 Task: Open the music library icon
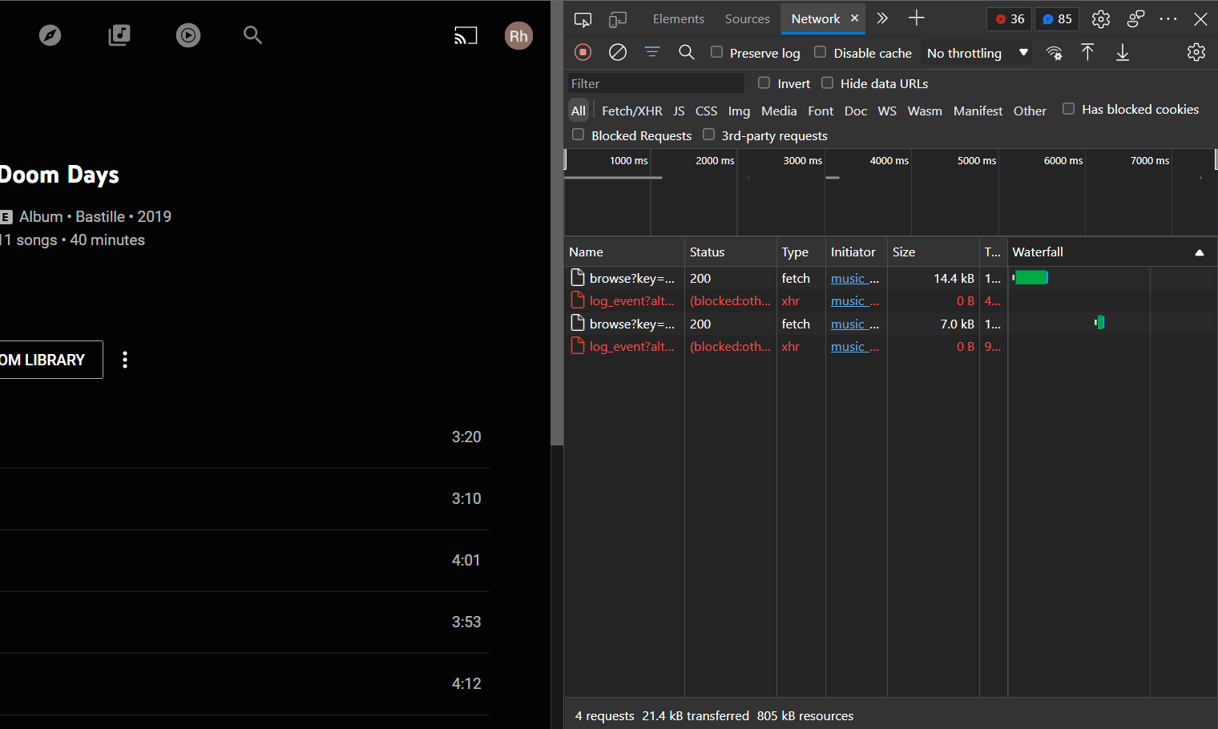(x=119, y=35)
